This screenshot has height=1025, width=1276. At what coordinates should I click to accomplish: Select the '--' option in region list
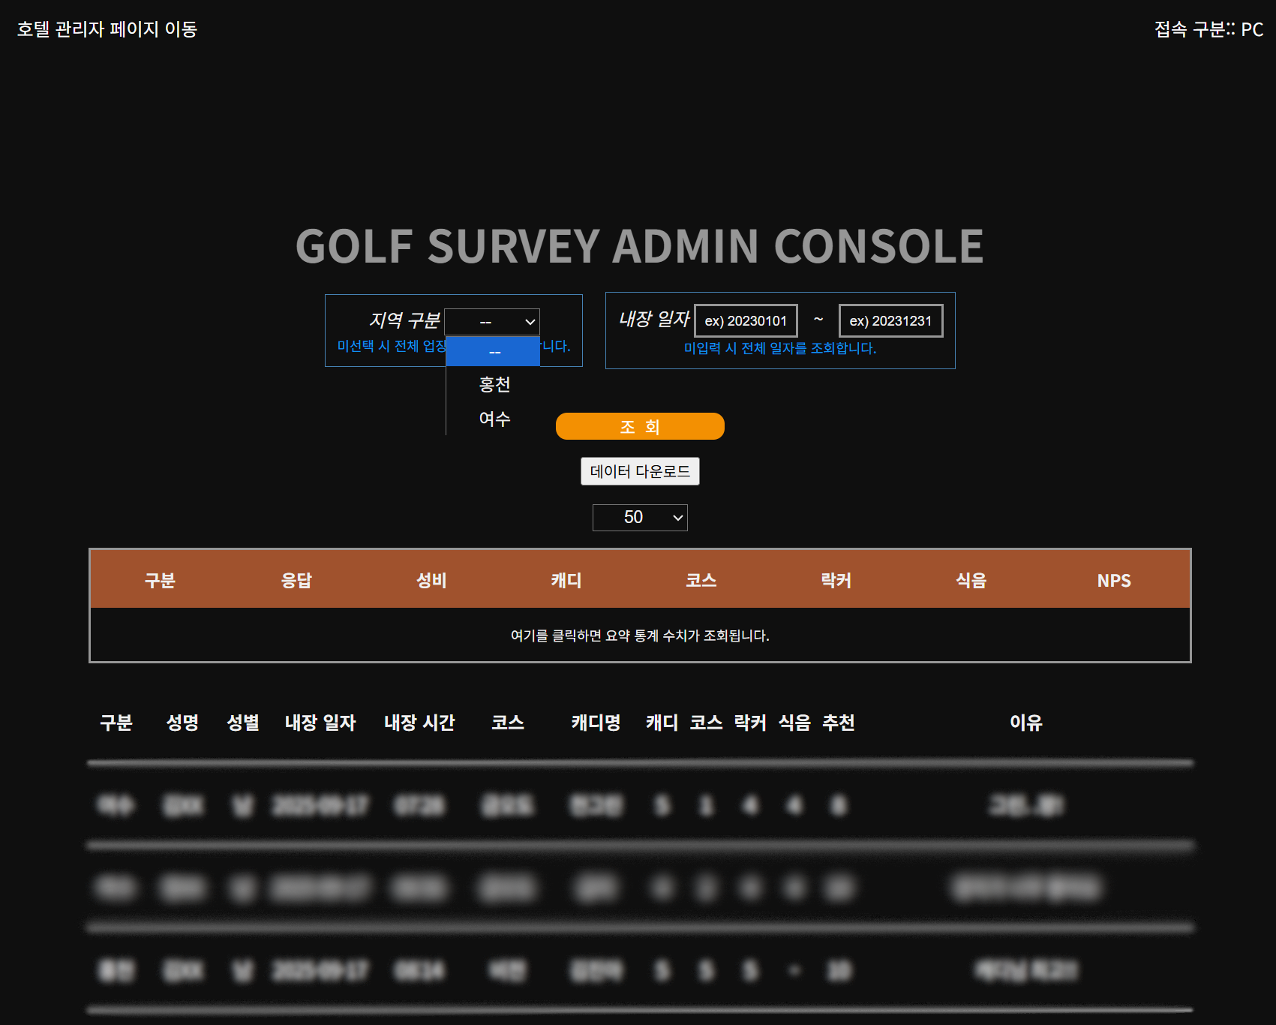coord(494,352)
